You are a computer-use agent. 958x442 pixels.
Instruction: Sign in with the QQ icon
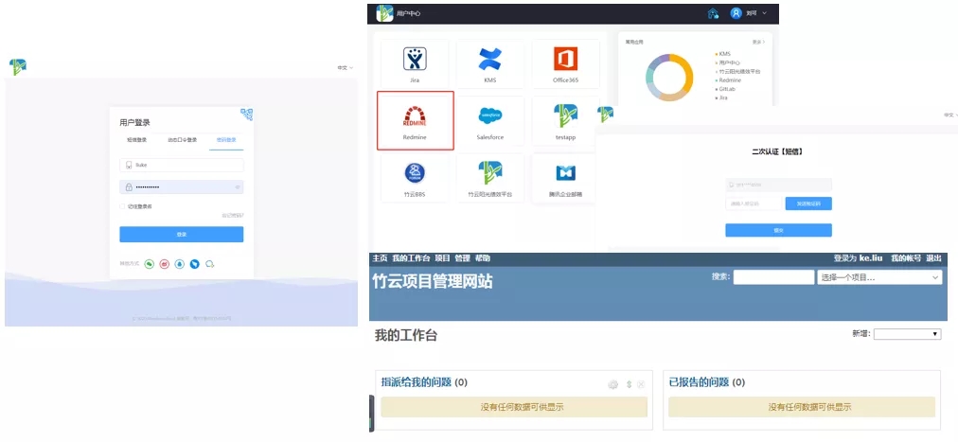click(180, 264)
